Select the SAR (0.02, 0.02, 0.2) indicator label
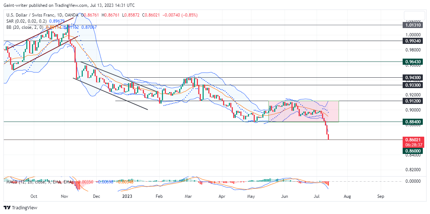Viewport: 430px width, 214px height. tap(27, 21)
